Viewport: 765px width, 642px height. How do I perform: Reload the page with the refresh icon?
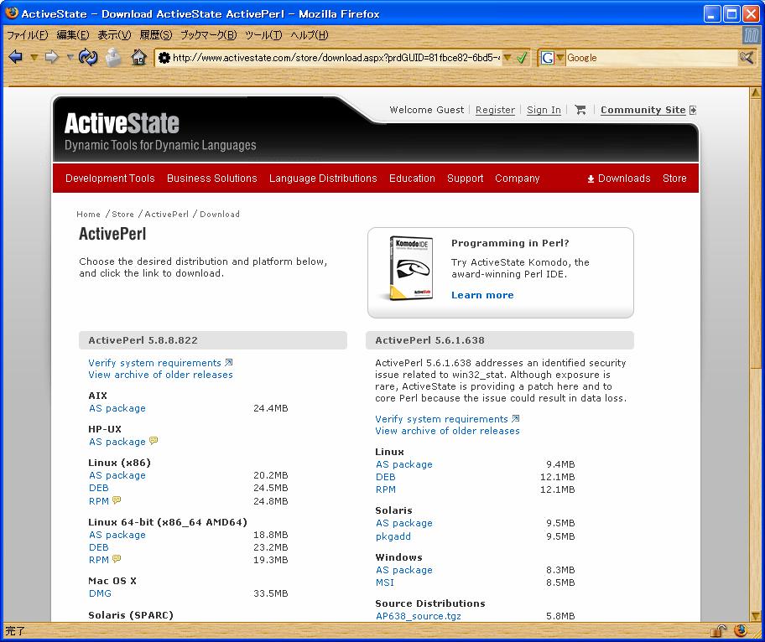pyautogui.click(x=88, y=58)
